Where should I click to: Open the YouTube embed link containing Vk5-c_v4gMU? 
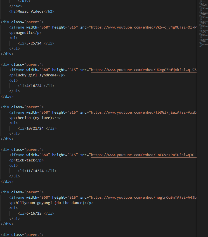point(144,27)
